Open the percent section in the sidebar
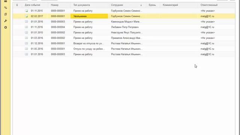 click(6, 7)
